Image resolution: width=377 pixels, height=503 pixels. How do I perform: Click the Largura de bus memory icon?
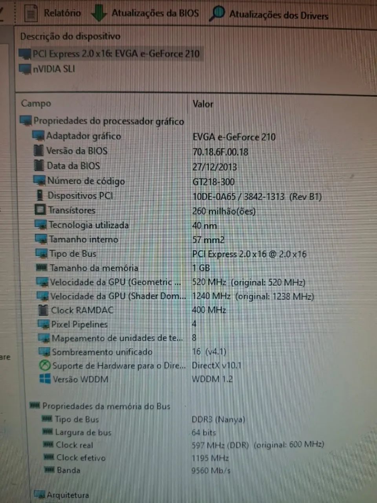click(x=48, y=432)
